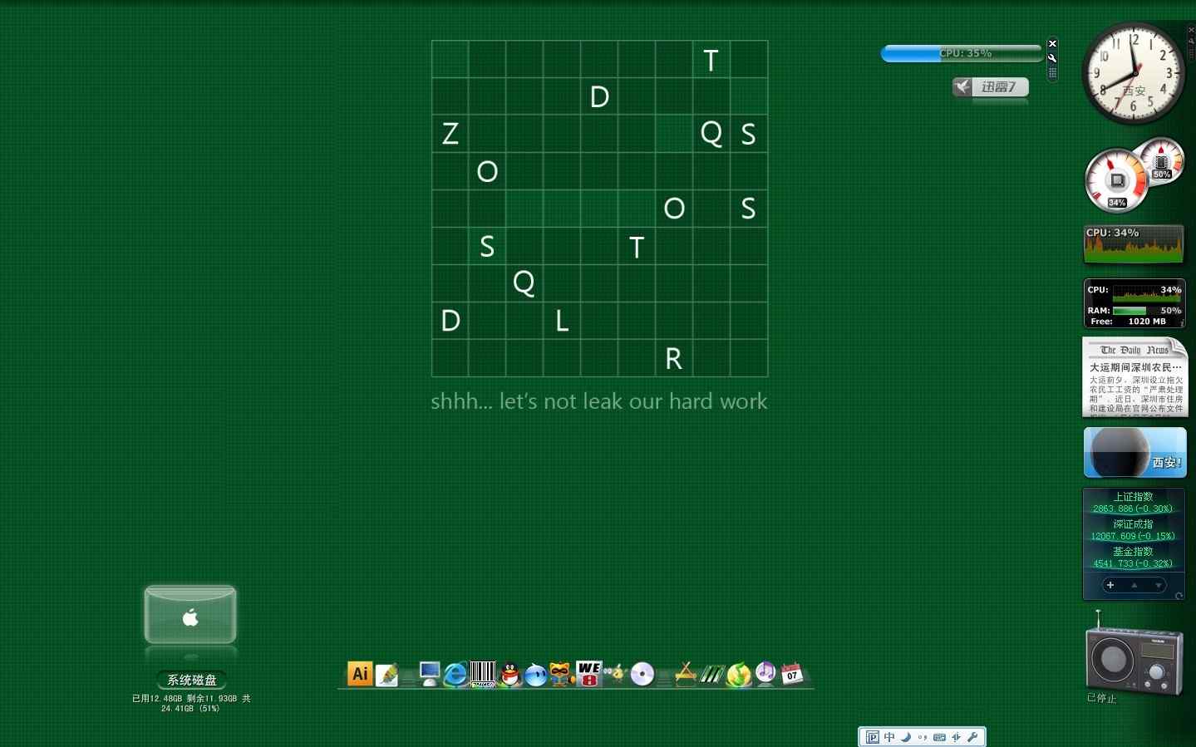Open the 深证成指 stock entry
The image size is (1196, 747).
1134,529
